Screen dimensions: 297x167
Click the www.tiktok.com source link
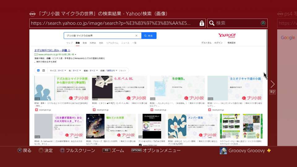pos(150,145)
